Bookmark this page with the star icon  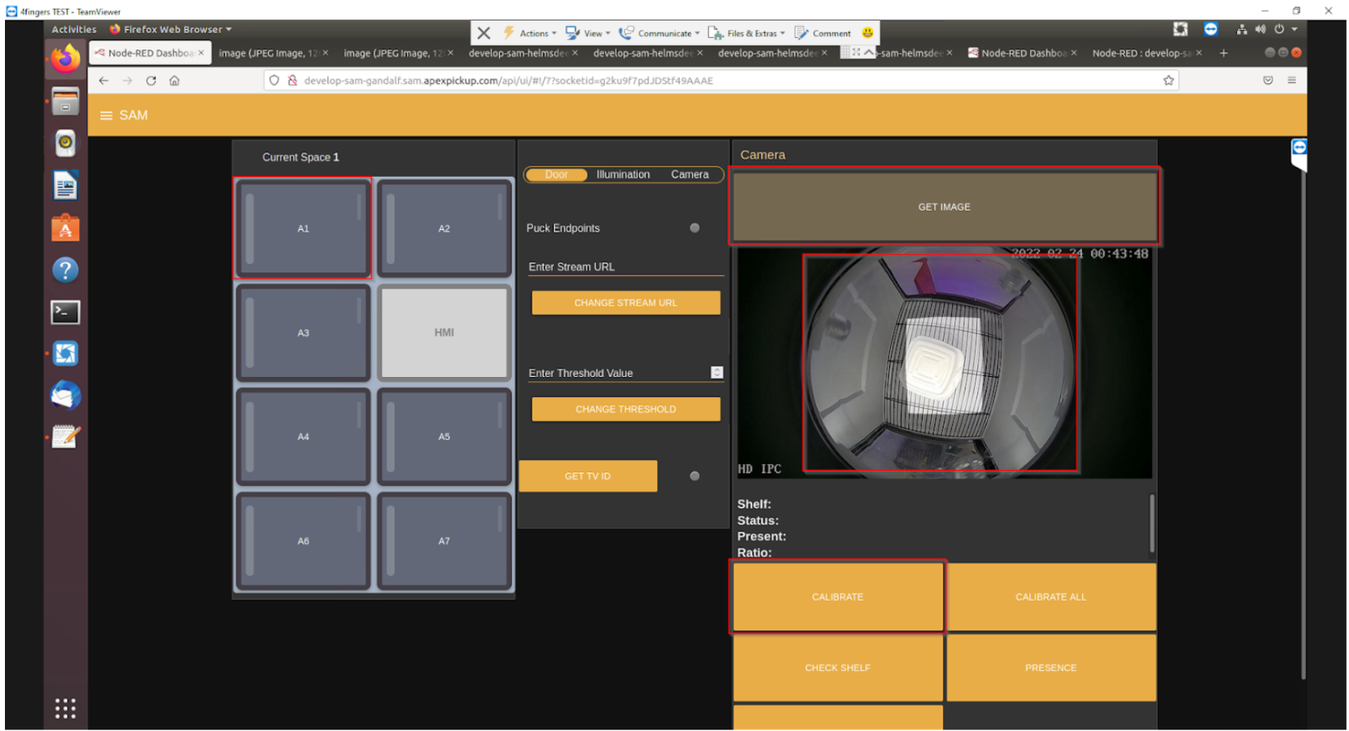[1168, 81]
